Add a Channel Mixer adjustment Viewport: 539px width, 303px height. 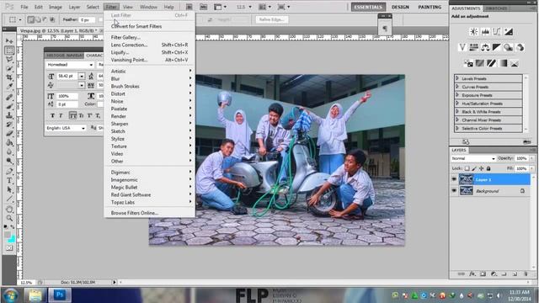click(520, 47)
